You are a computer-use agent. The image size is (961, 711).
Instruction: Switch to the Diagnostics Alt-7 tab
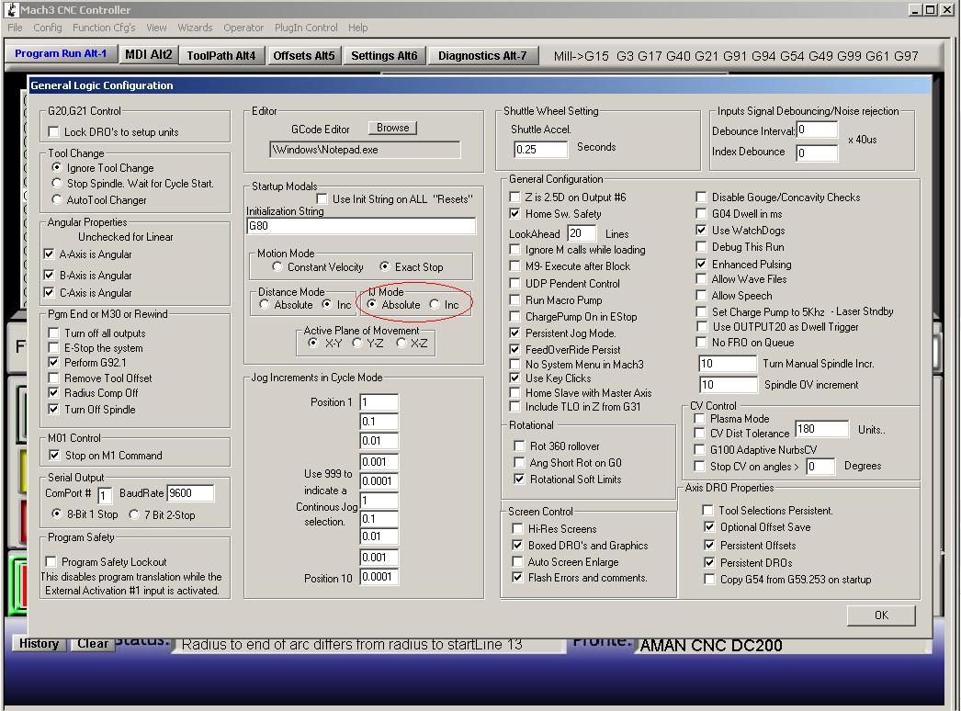coord(482,55)
